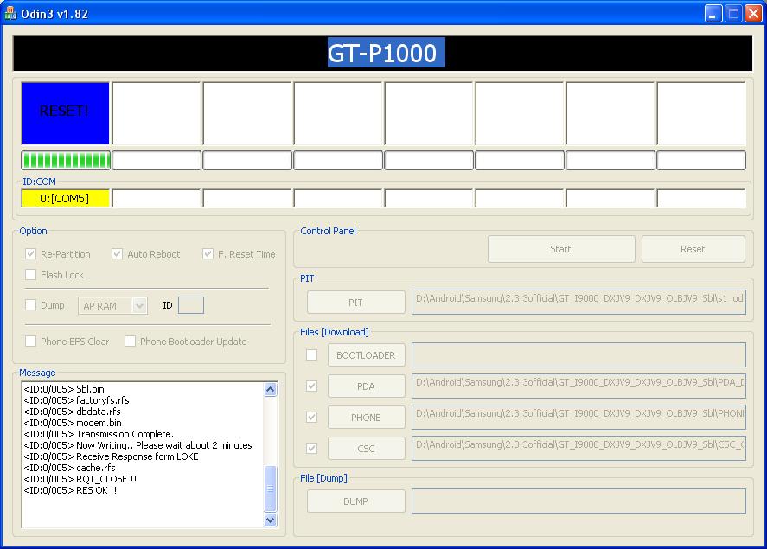Click the PDA browse button

coord(367,386)
